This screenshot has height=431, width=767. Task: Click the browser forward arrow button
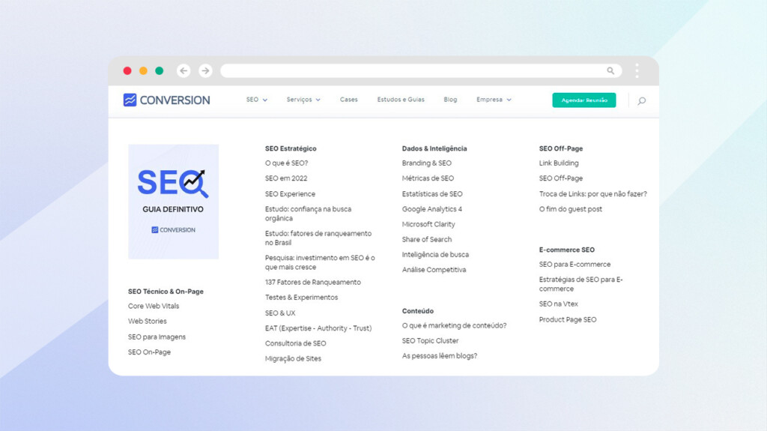pyautogui.click(x=205, y=70)
